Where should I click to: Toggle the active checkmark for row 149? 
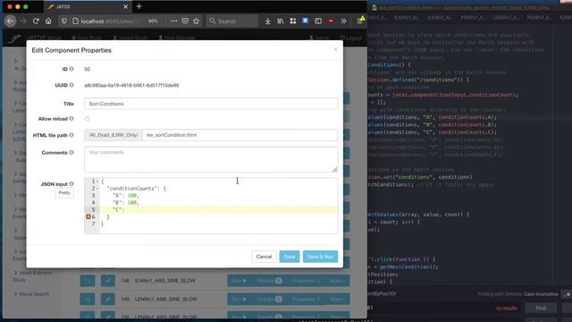click(x=108, y=299)
